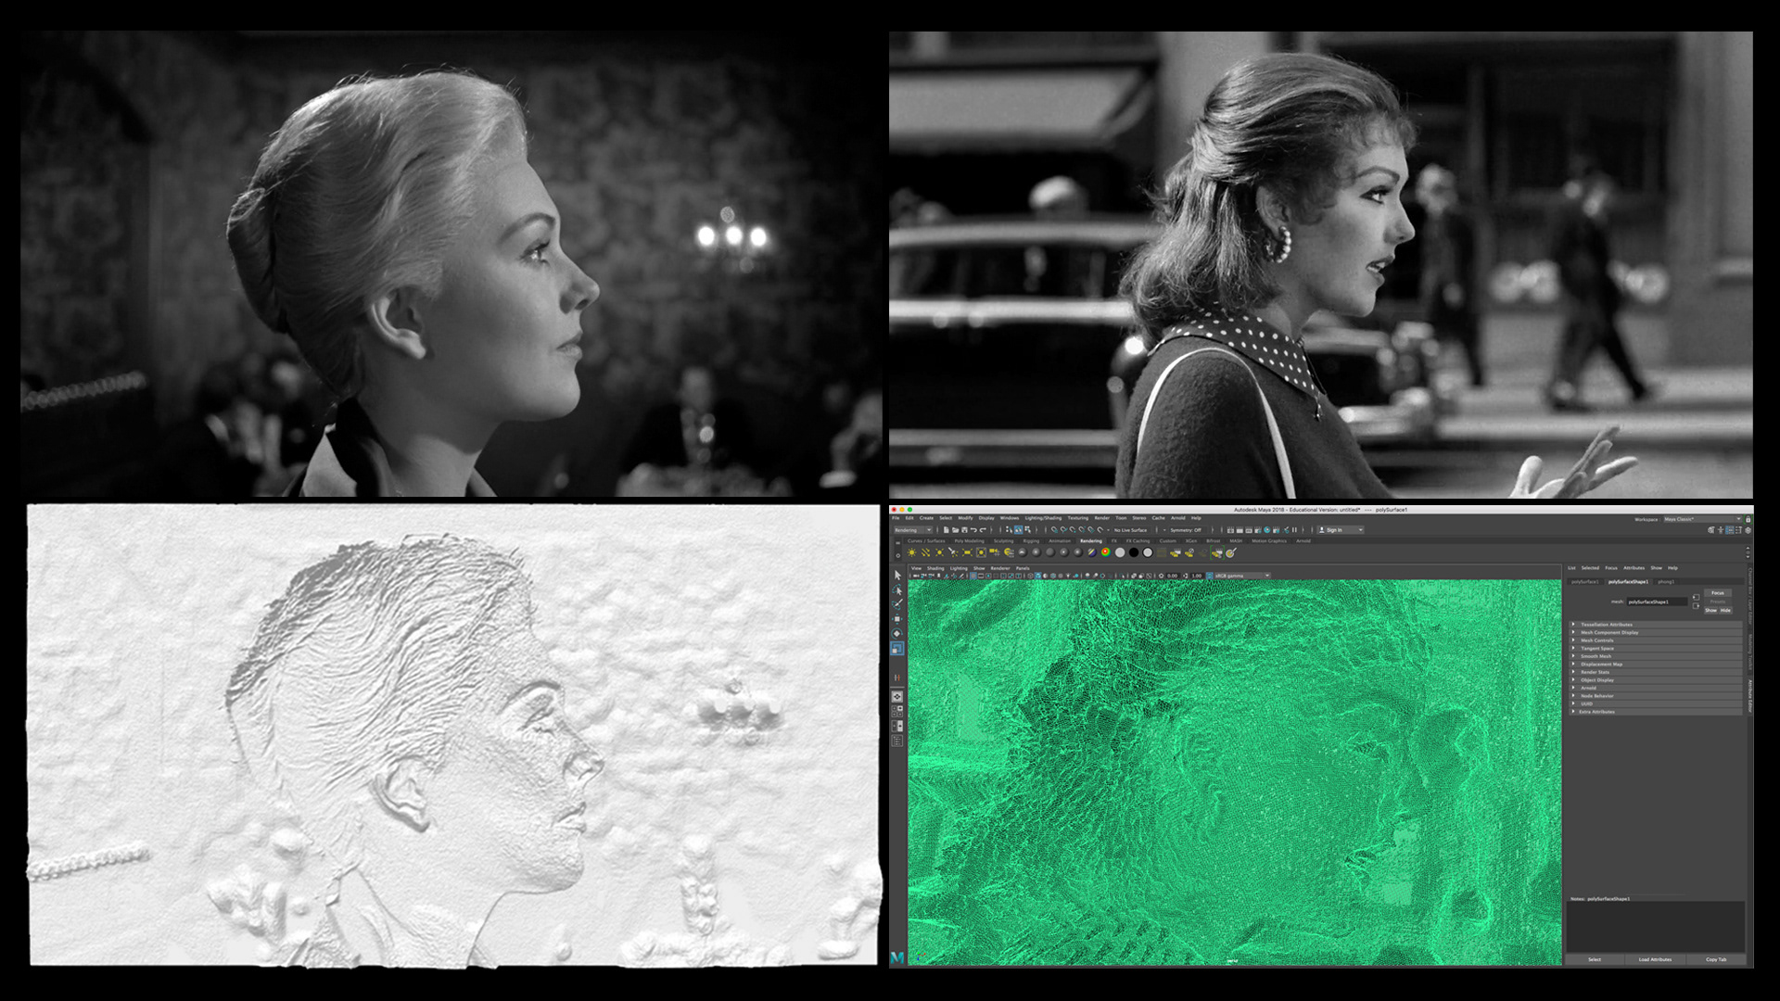This screenshot has height=1001, width=1780.
Task: Pick the Lasso select tool
Action: tap(897, 589)
